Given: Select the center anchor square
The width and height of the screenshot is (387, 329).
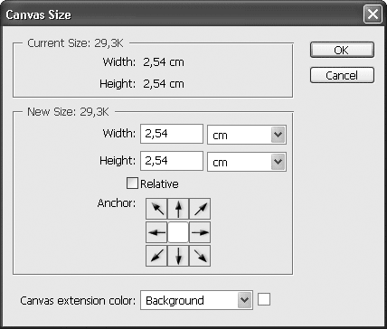Looking at the screenshot, I should pyautogui.click(x=178, y=232).
